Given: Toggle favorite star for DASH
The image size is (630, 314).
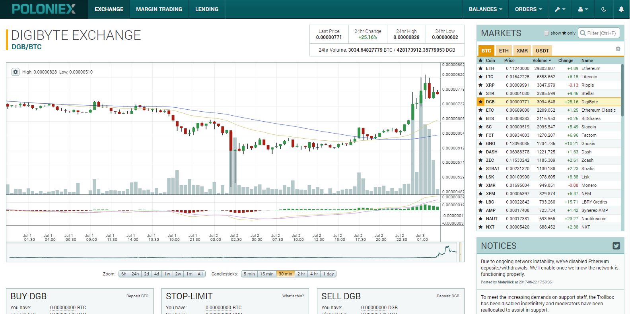Looking at the screenshot, I should 480,152.
